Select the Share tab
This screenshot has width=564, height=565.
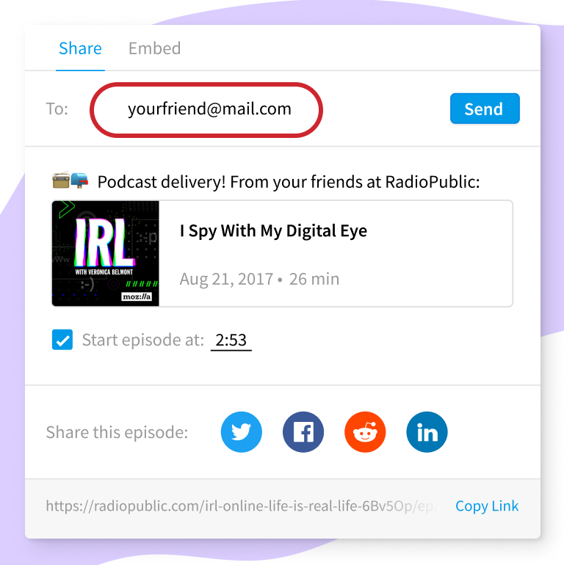[x=80, y=48]
